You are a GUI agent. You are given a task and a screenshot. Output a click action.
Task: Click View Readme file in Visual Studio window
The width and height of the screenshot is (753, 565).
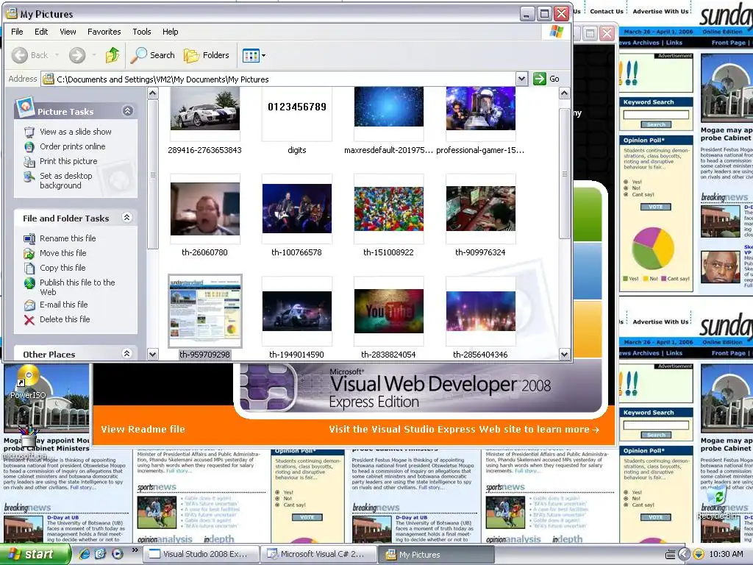143,429
